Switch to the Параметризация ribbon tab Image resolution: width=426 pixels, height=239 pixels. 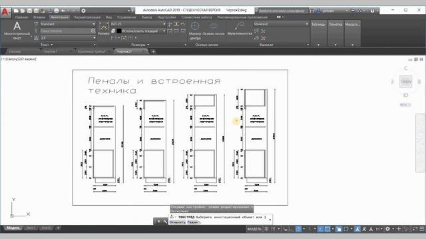(87, 17)
